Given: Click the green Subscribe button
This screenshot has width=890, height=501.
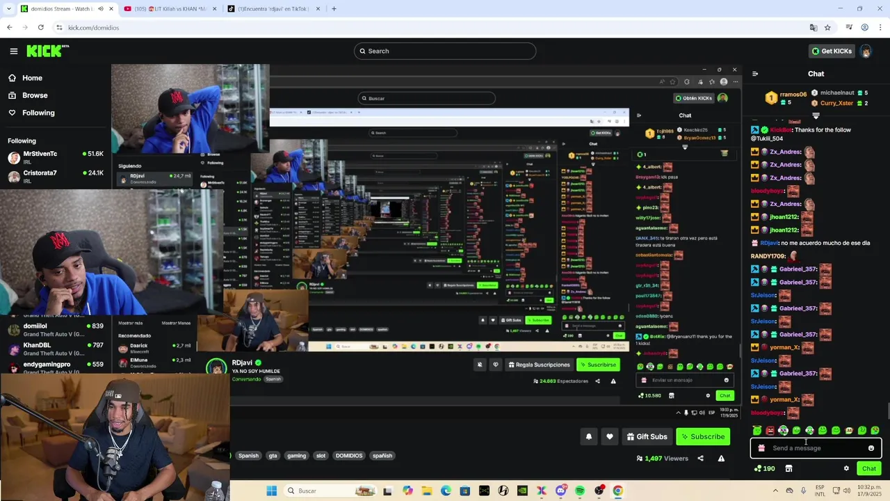Looking at the screenshot, I should [x=703, y=436].
